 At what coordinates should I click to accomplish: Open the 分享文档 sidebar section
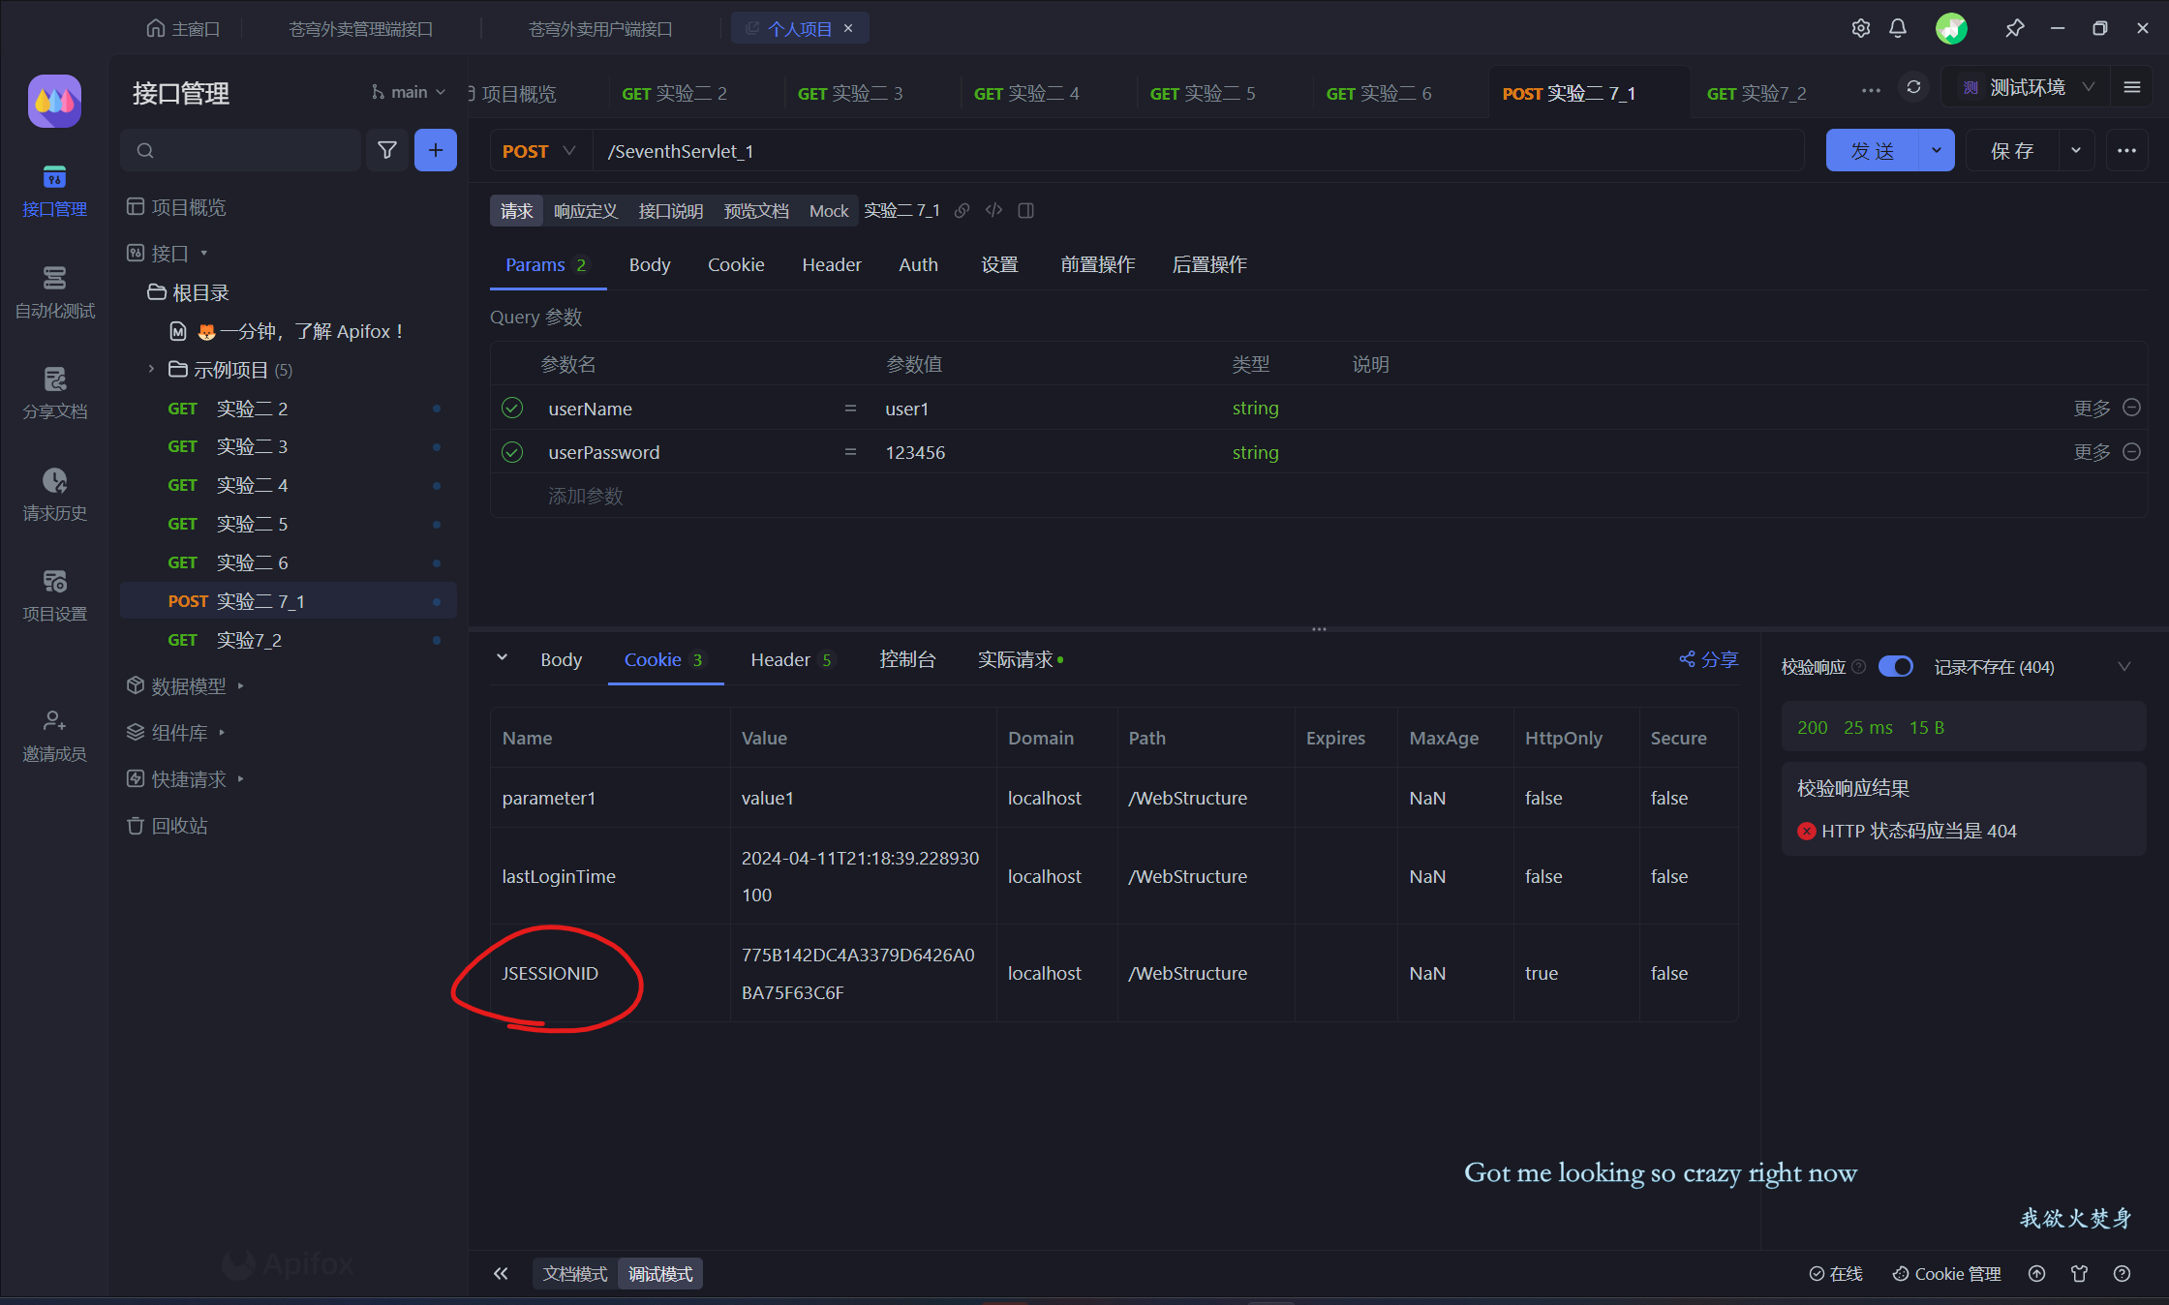pos(54,394)
